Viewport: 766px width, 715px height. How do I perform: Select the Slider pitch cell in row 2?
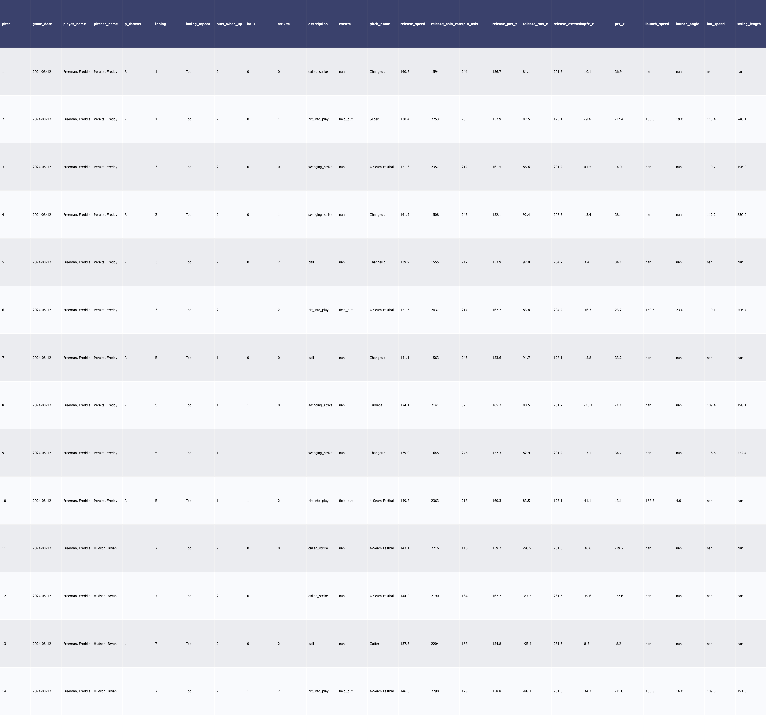tap(374, 119)
